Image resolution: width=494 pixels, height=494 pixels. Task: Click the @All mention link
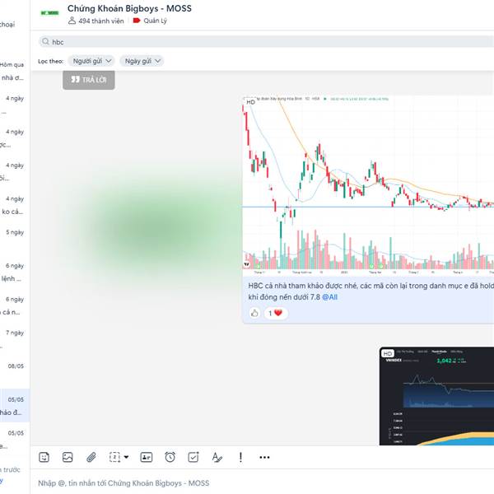(x=329, y=297)
